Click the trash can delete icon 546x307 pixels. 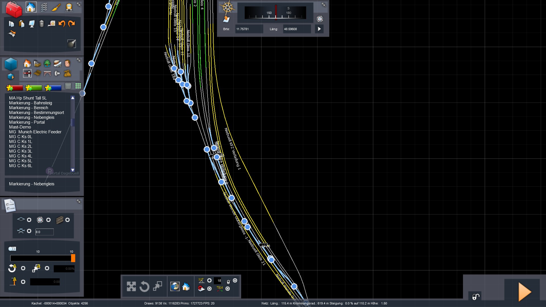pyautogui.click(x=42, y=24)
